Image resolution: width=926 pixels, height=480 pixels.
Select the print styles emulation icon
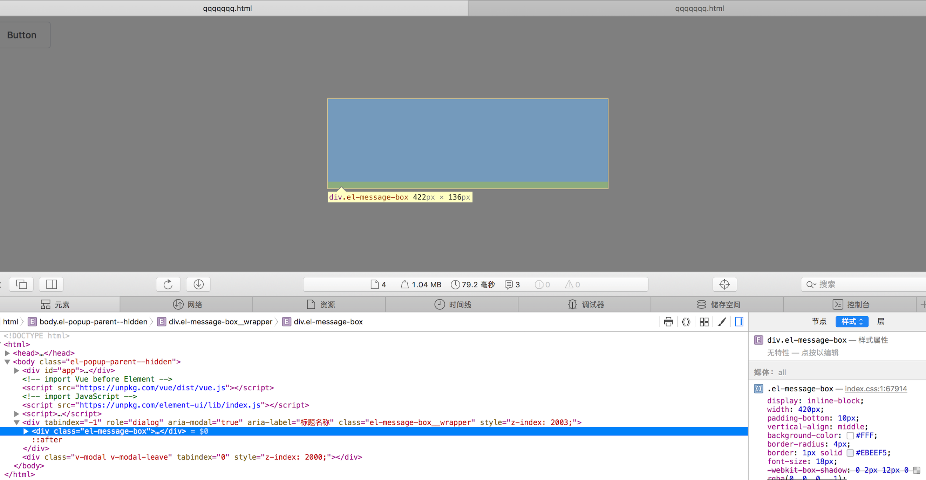tap(669, 322)
